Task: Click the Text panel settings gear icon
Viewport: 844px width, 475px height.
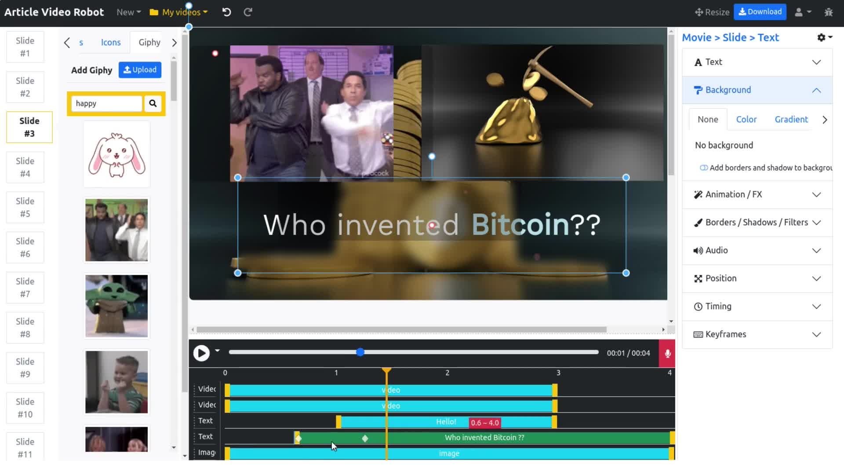Action: [822, 37]
